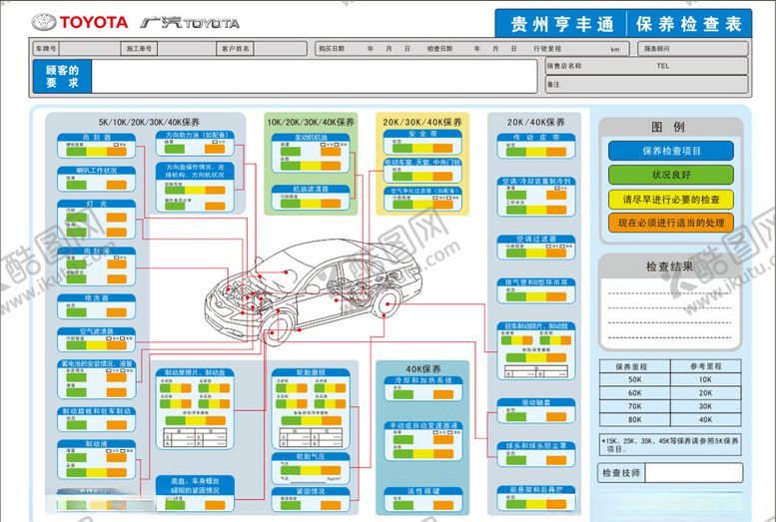Click the 10K/20K/30K/40K保养 section heading

point(311,122)
